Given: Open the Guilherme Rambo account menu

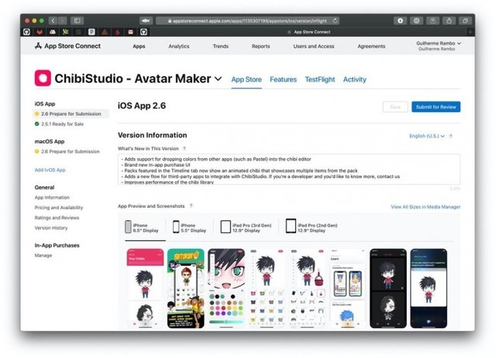Looking at the screenshot, I should pos(439,46).
